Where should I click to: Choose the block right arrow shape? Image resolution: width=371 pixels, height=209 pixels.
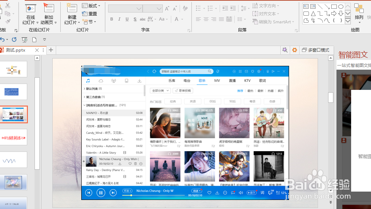[x=334, y=14]
